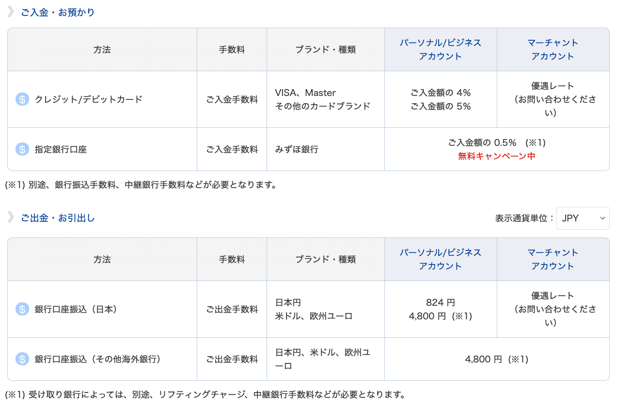Click the クレジット/デビットカード method row

(x=308, y=99)
